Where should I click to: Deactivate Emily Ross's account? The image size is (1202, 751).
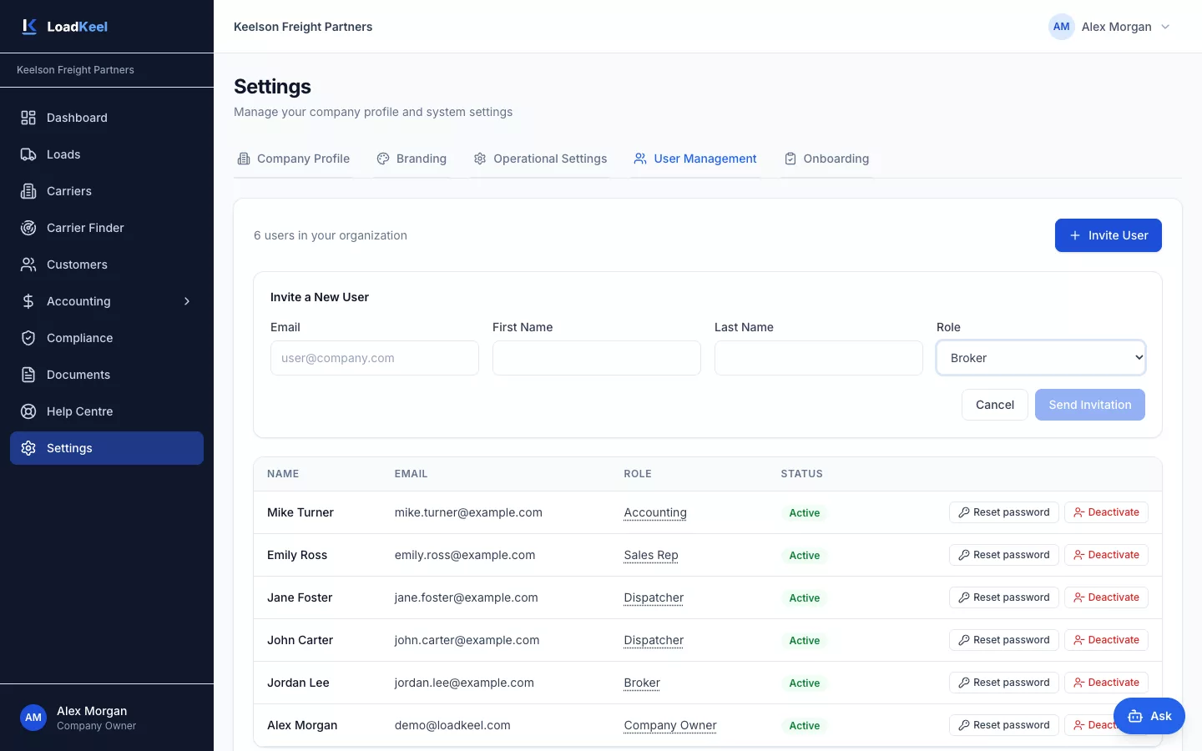click(x=1106, y=555)
